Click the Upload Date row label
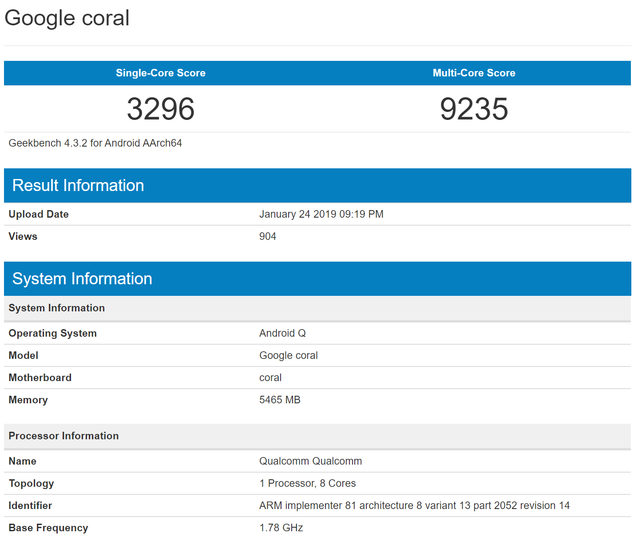Image resolution: width=634 pixels, height=549 pixels. coord(39,214)
